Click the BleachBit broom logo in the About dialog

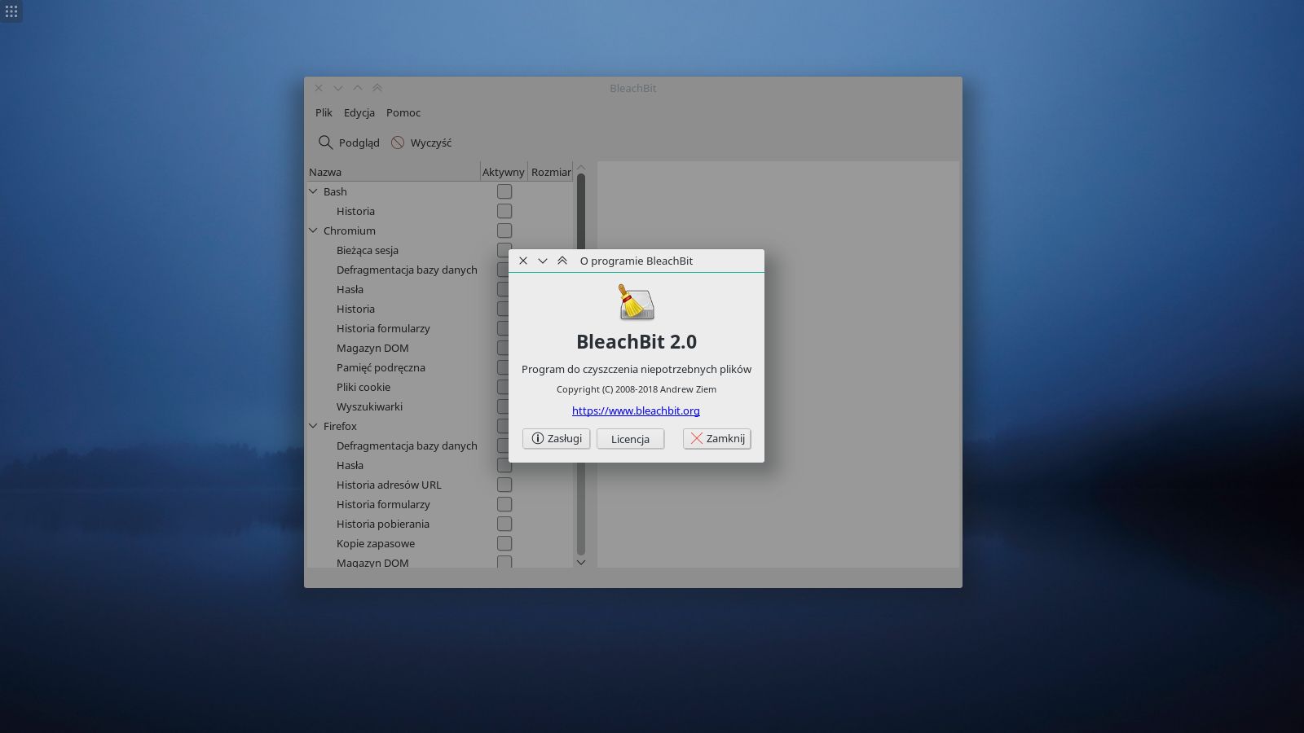pos(636,302)
